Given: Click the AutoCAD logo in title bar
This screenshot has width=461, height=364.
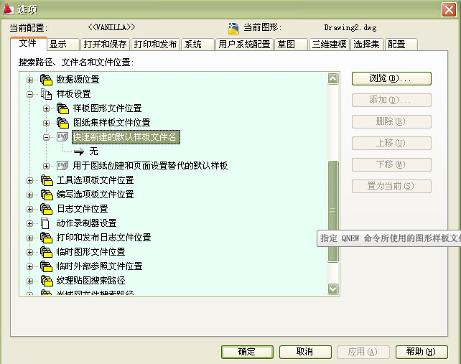Looking at the screenshot, I should [x=8, y=9].
